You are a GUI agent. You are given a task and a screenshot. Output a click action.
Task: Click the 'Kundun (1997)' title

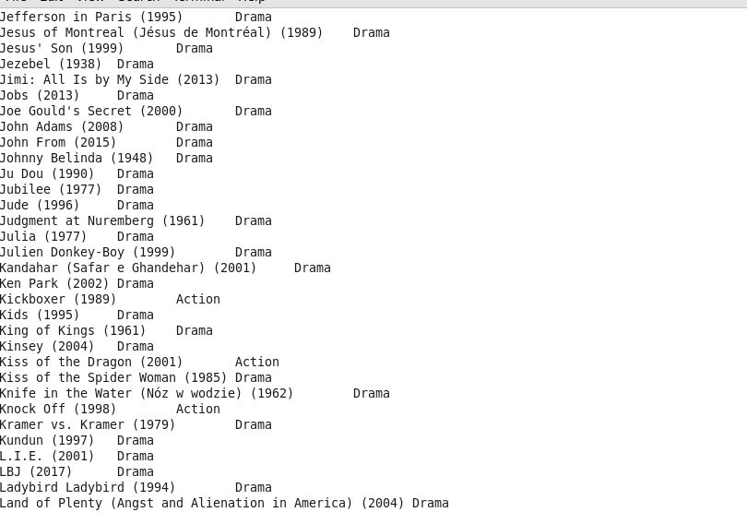coord(47,442)
